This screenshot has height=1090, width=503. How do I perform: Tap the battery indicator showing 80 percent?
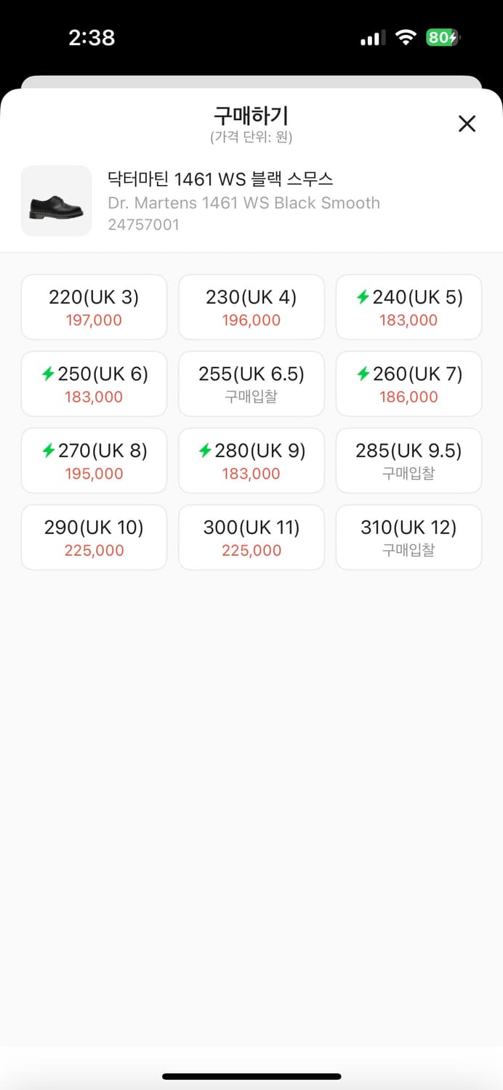click(442, 37)
